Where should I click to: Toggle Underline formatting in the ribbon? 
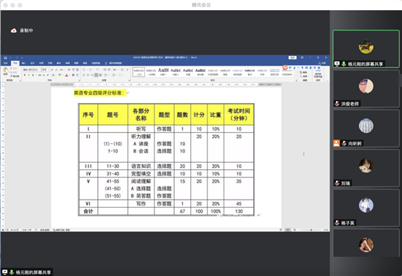(x=33, y=75)
